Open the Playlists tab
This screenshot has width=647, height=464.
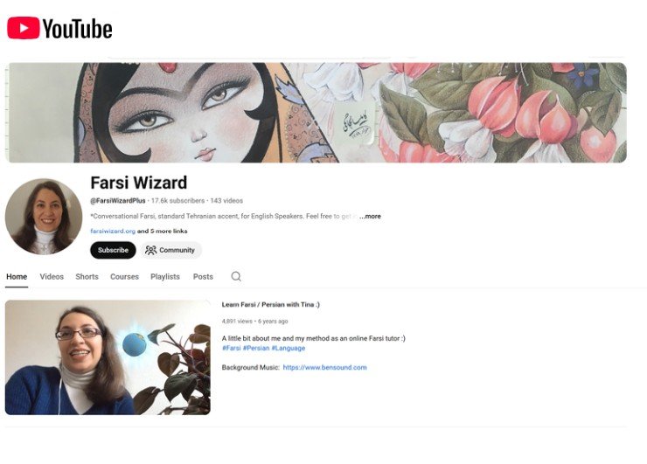(x=165, y=277)
